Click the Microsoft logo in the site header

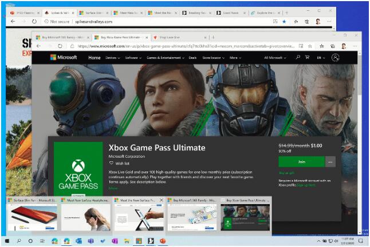pyautogui.click(x=64, y=57)
